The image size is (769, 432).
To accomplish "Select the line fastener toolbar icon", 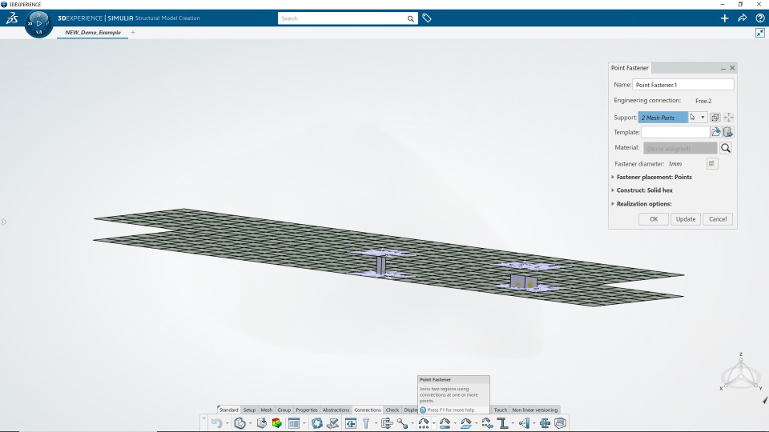I will [x=445, y=423].
